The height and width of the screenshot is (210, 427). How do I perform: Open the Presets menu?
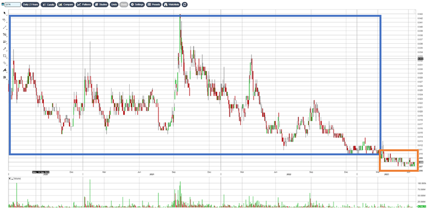click(x=154, y=5)
